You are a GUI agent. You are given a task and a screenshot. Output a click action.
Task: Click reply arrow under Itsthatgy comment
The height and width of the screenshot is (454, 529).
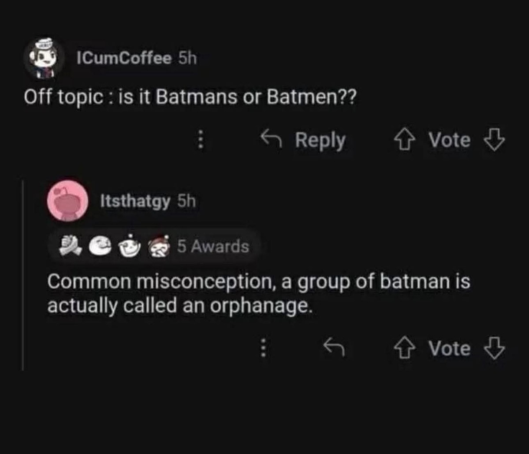point(333,348)
